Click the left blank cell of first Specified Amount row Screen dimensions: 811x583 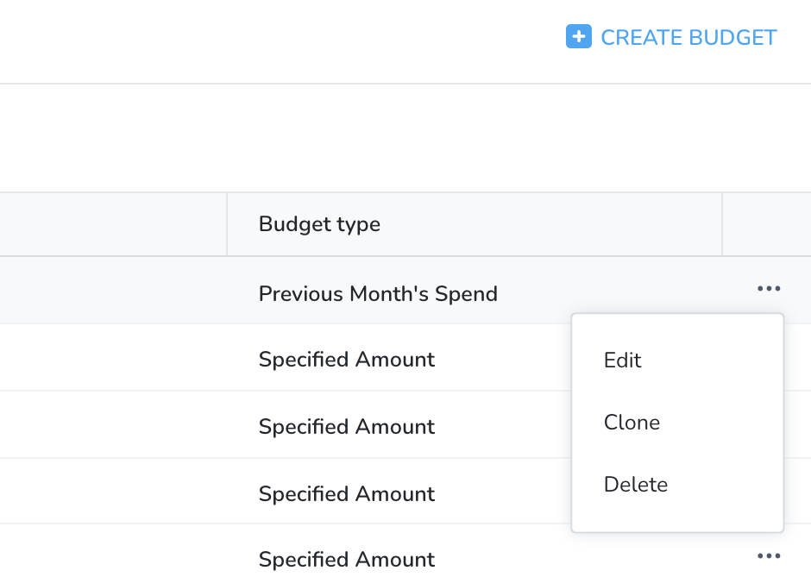click(x=113, y=358)
